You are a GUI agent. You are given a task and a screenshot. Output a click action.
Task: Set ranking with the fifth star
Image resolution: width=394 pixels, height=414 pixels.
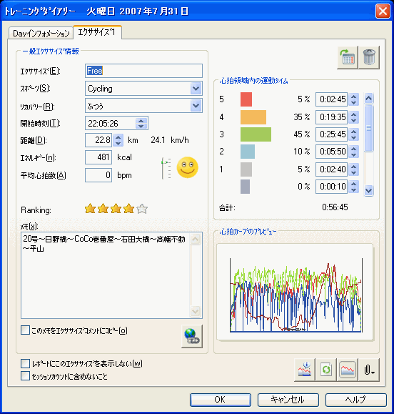tap(142, 209)
